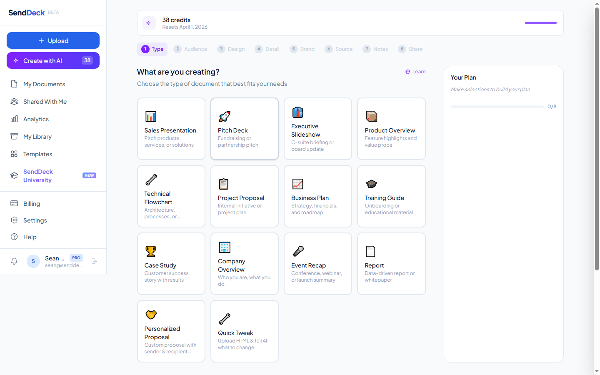The image size is (600, 375).
Task: Sign out using the logout icon
Action: click(94, 261)
